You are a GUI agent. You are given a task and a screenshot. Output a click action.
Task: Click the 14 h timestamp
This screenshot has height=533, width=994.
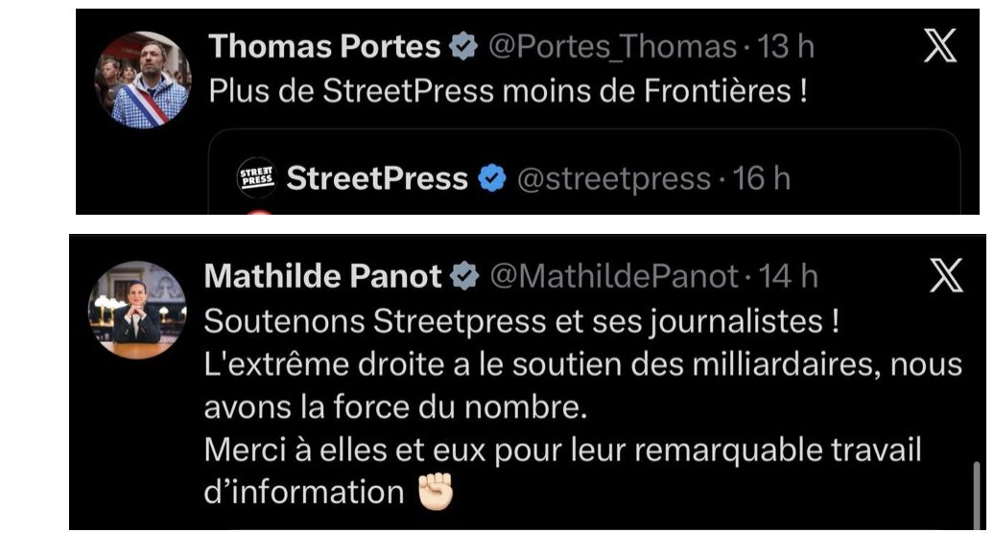tap(789, 277)
